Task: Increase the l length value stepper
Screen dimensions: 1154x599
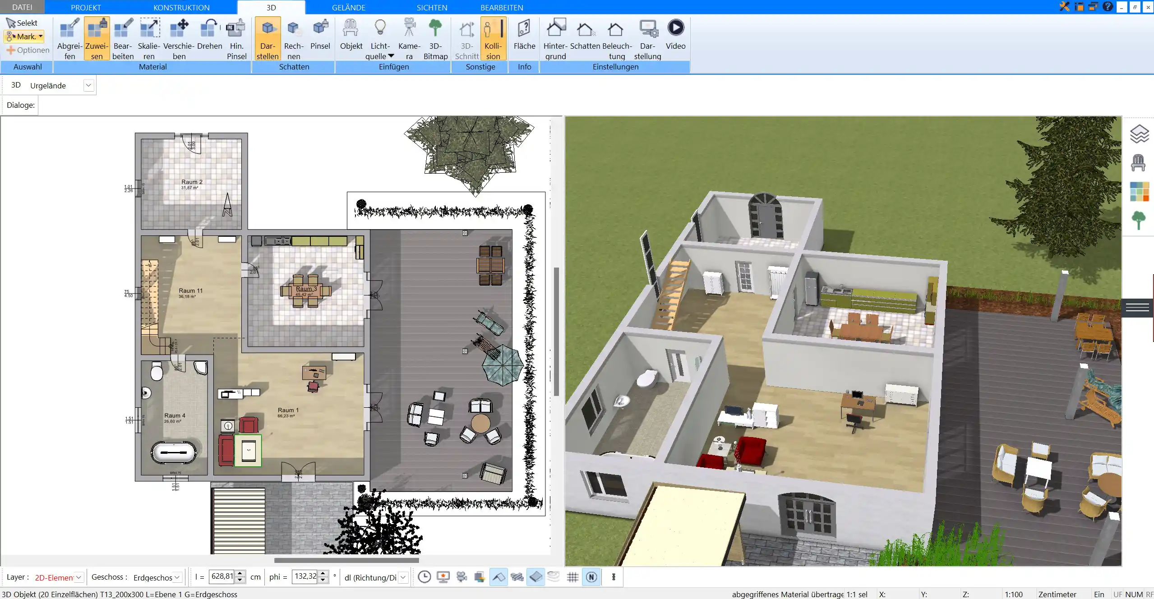Action: (240, 573)
